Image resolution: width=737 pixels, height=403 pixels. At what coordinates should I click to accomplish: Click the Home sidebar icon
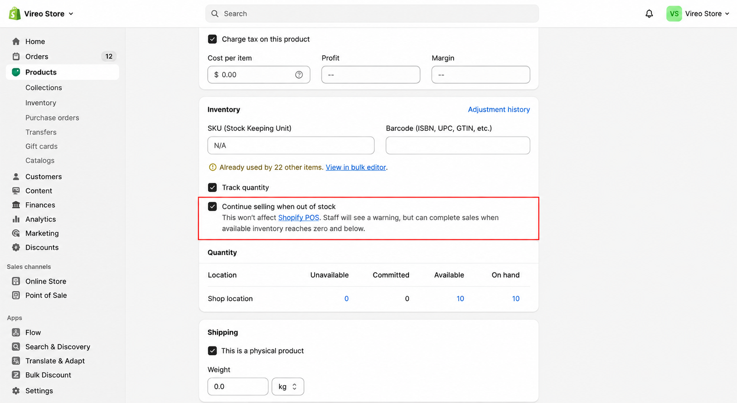point(16,41)
